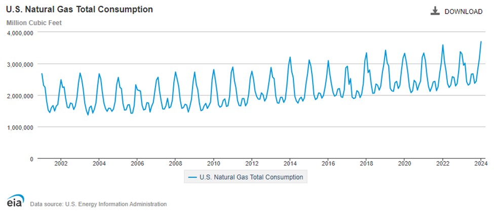
Task: Click the data source U.S. Energy Information Administration text
Action: 98,204
